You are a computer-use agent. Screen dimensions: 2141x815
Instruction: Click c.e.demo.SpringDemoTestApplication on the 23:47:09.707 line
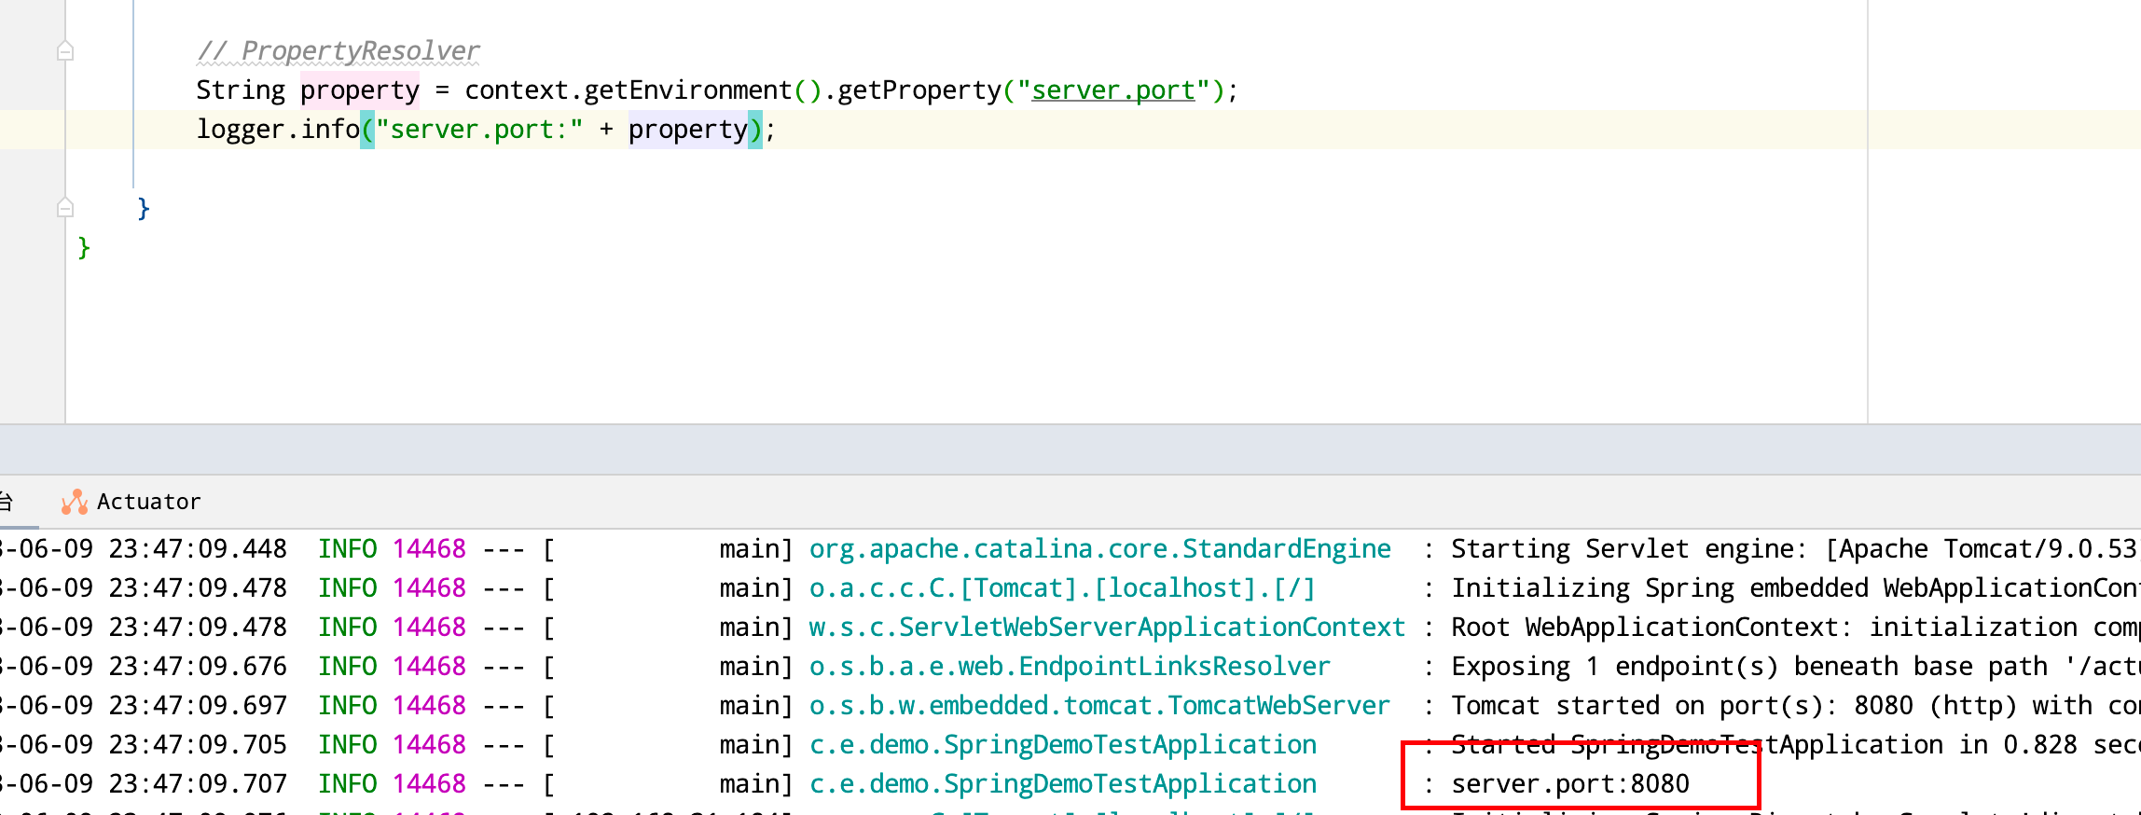[x=1063, y=784]
